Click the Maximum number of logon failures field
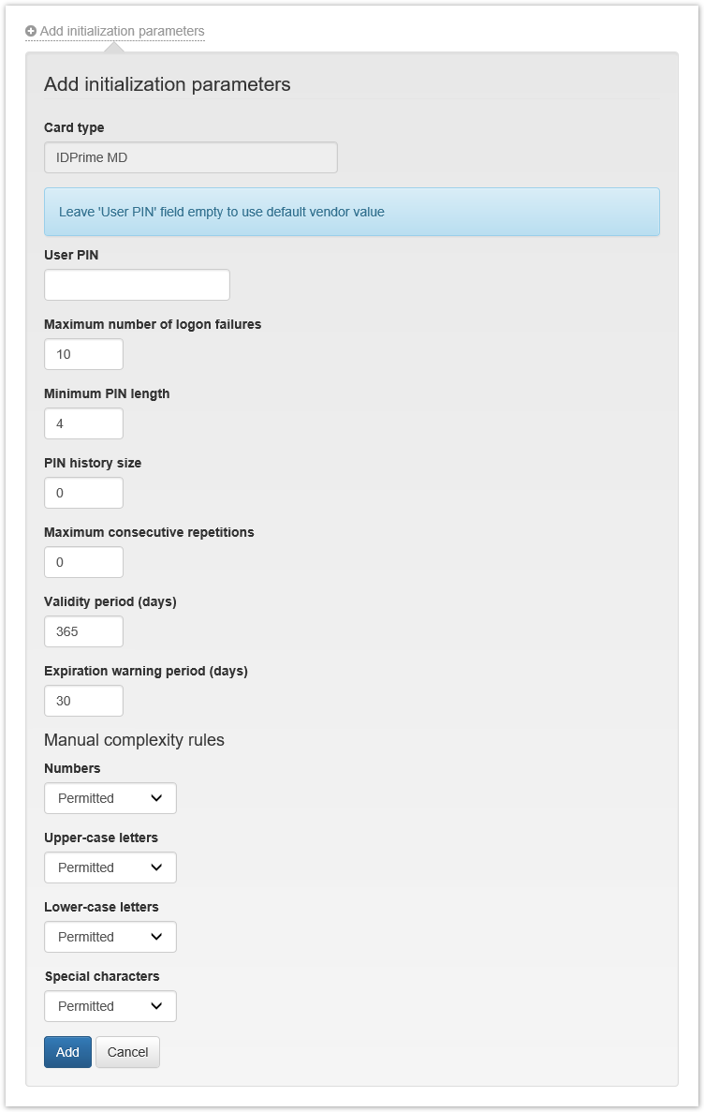 tap(83, 354)
